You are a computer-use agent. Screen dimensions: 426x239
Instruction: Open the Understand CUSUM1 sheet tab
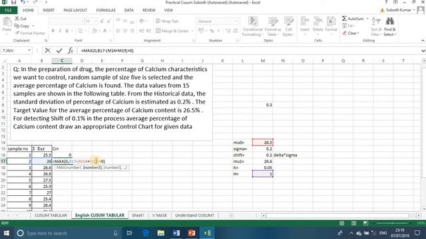pyautogui.click(x=194, y=215)
